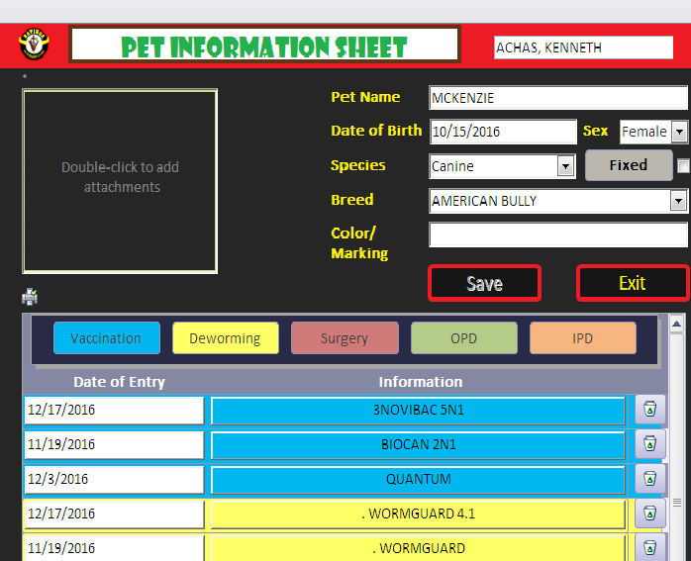The width and height of the screenshot is (691, 561).
Task: Switch to the Vaccination tab
Action: coord(106,338)
